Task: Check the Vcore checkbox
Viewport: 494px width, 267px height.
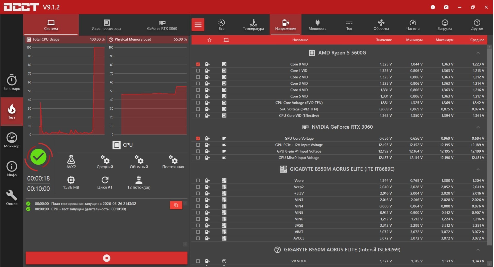Action: (x=198, y=181)
